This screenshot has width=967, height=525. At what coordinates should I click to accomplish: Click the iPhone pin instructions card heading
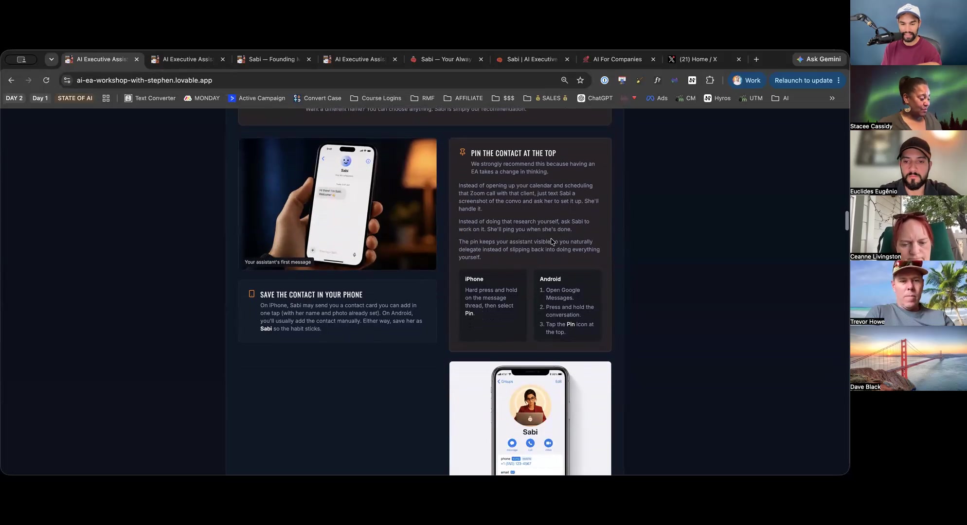[474, 279]
